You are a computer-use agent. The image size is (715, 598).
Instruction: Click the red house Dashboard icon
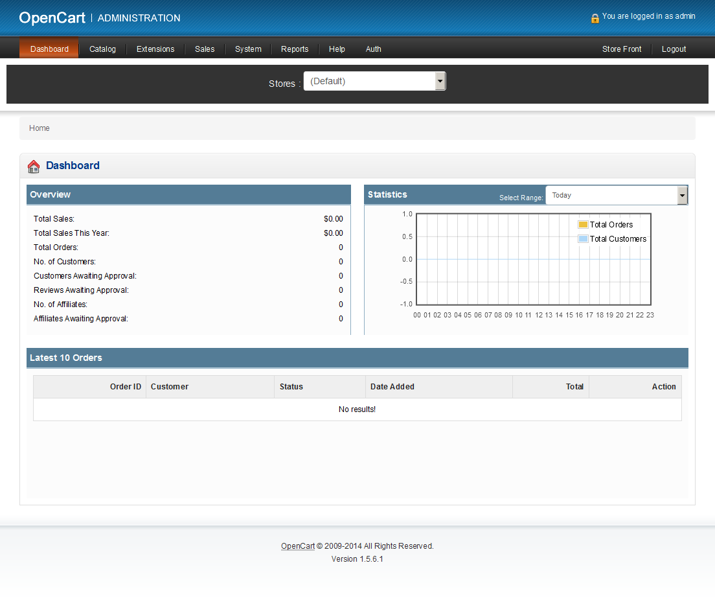pos(34,167)
